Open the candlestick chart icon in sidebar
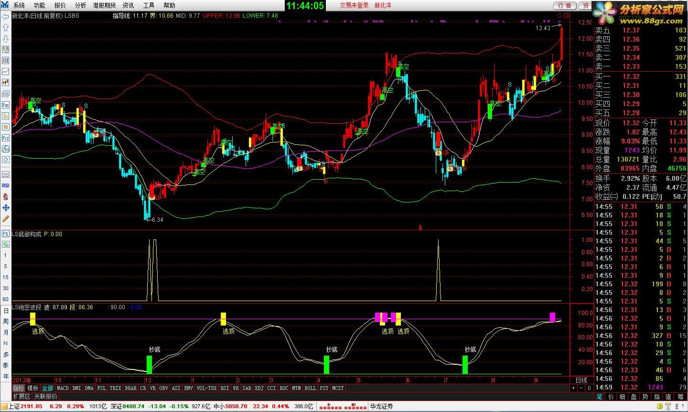 tap(6, 83)
